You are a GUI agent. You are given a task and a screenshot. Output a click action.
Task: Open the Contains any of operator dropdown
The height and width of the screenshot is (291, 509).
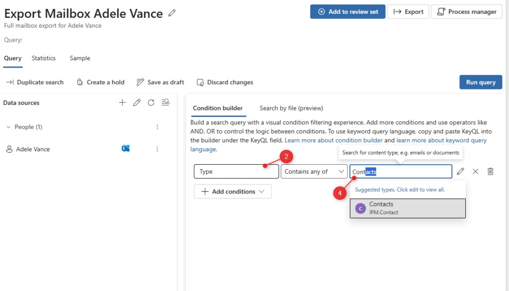314,172
